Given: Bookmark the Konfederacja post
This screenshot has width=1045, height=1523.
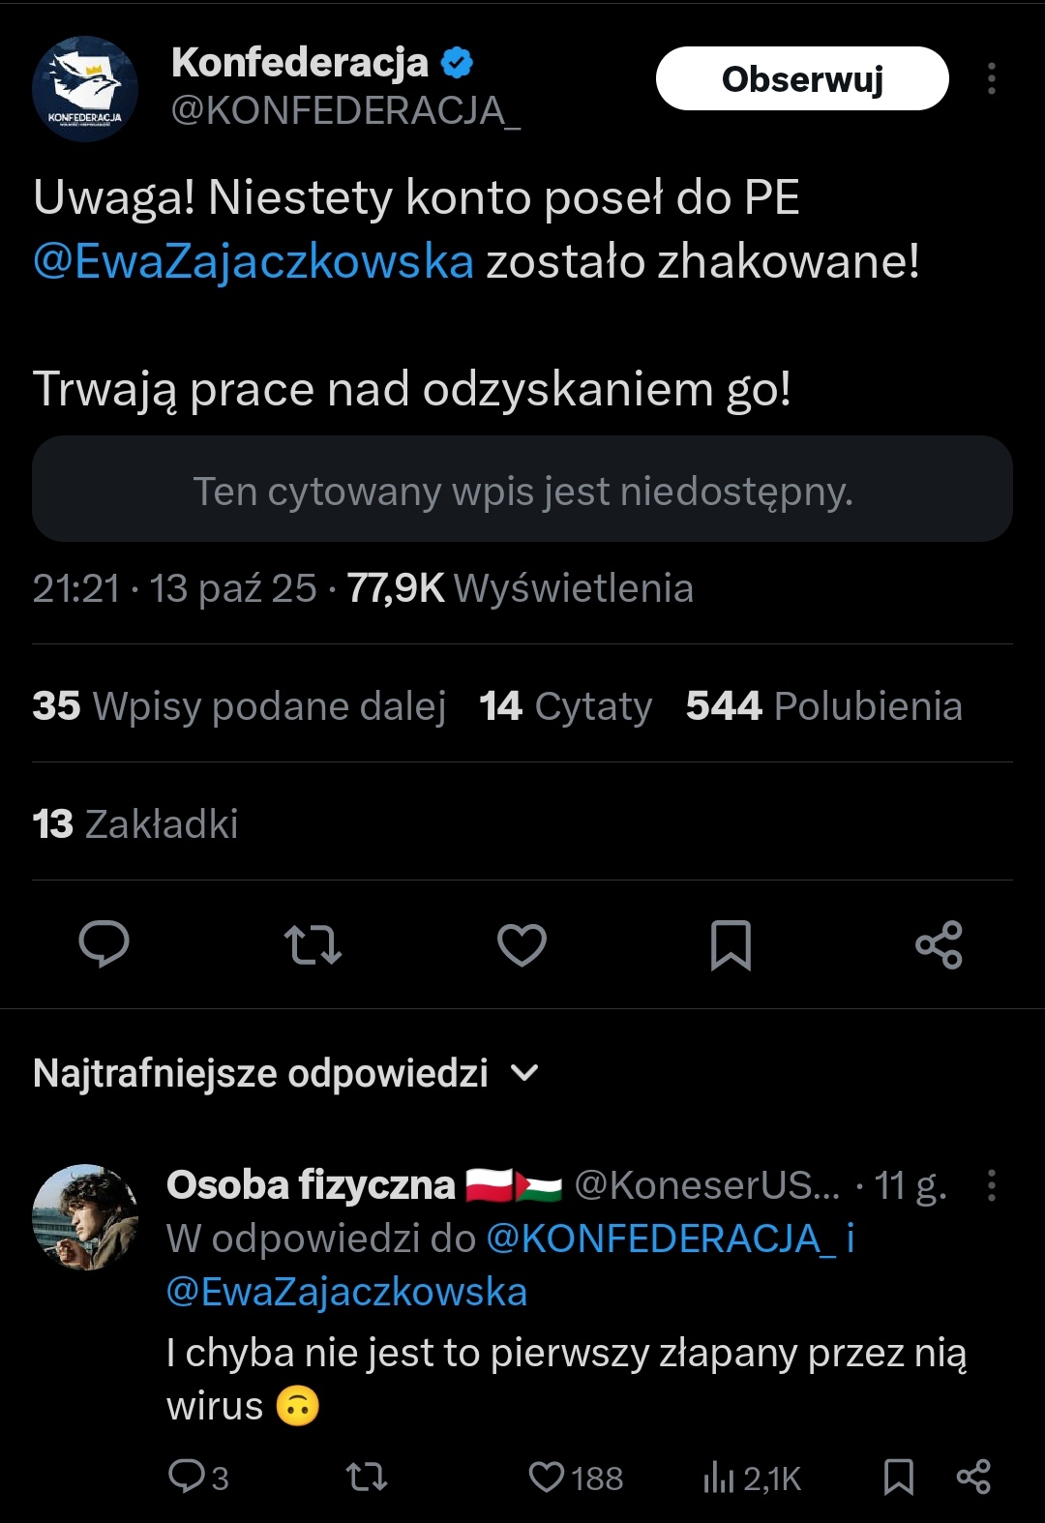Looking at the screenshot, I should (x=731, y=944).
